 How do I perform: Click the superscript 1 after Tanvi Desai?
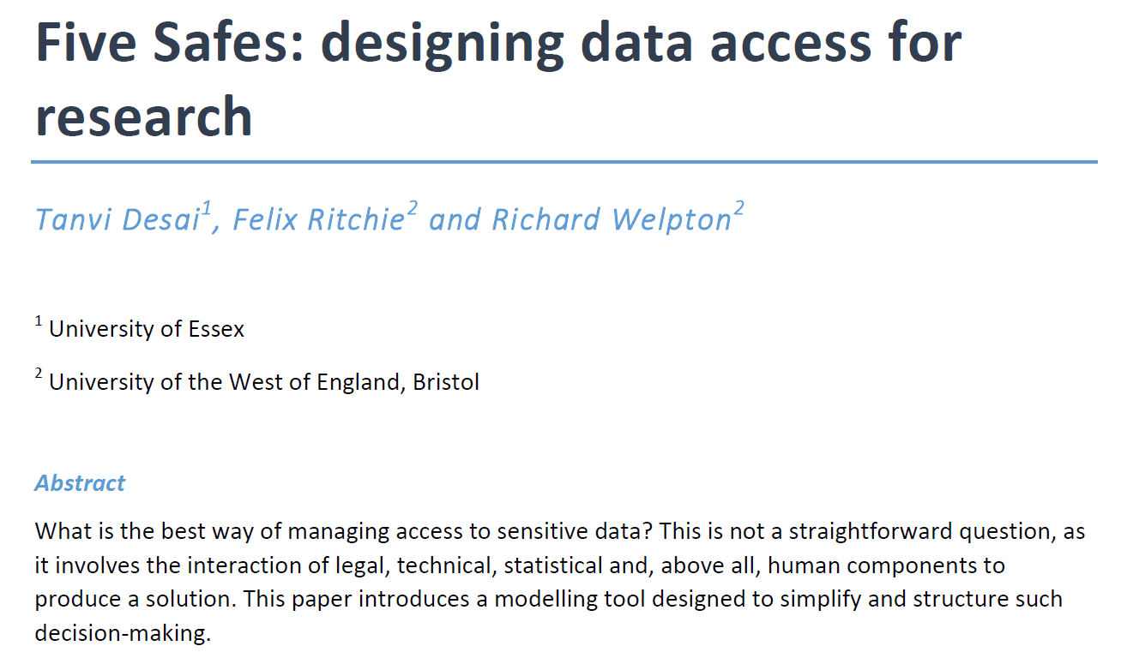click(x=207, y=208)
